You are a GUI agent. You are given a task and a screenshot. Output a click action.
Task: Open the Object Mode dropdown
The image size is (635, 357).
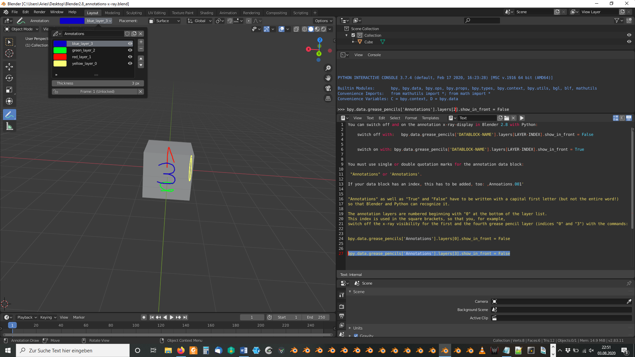(x=21, y=29)
